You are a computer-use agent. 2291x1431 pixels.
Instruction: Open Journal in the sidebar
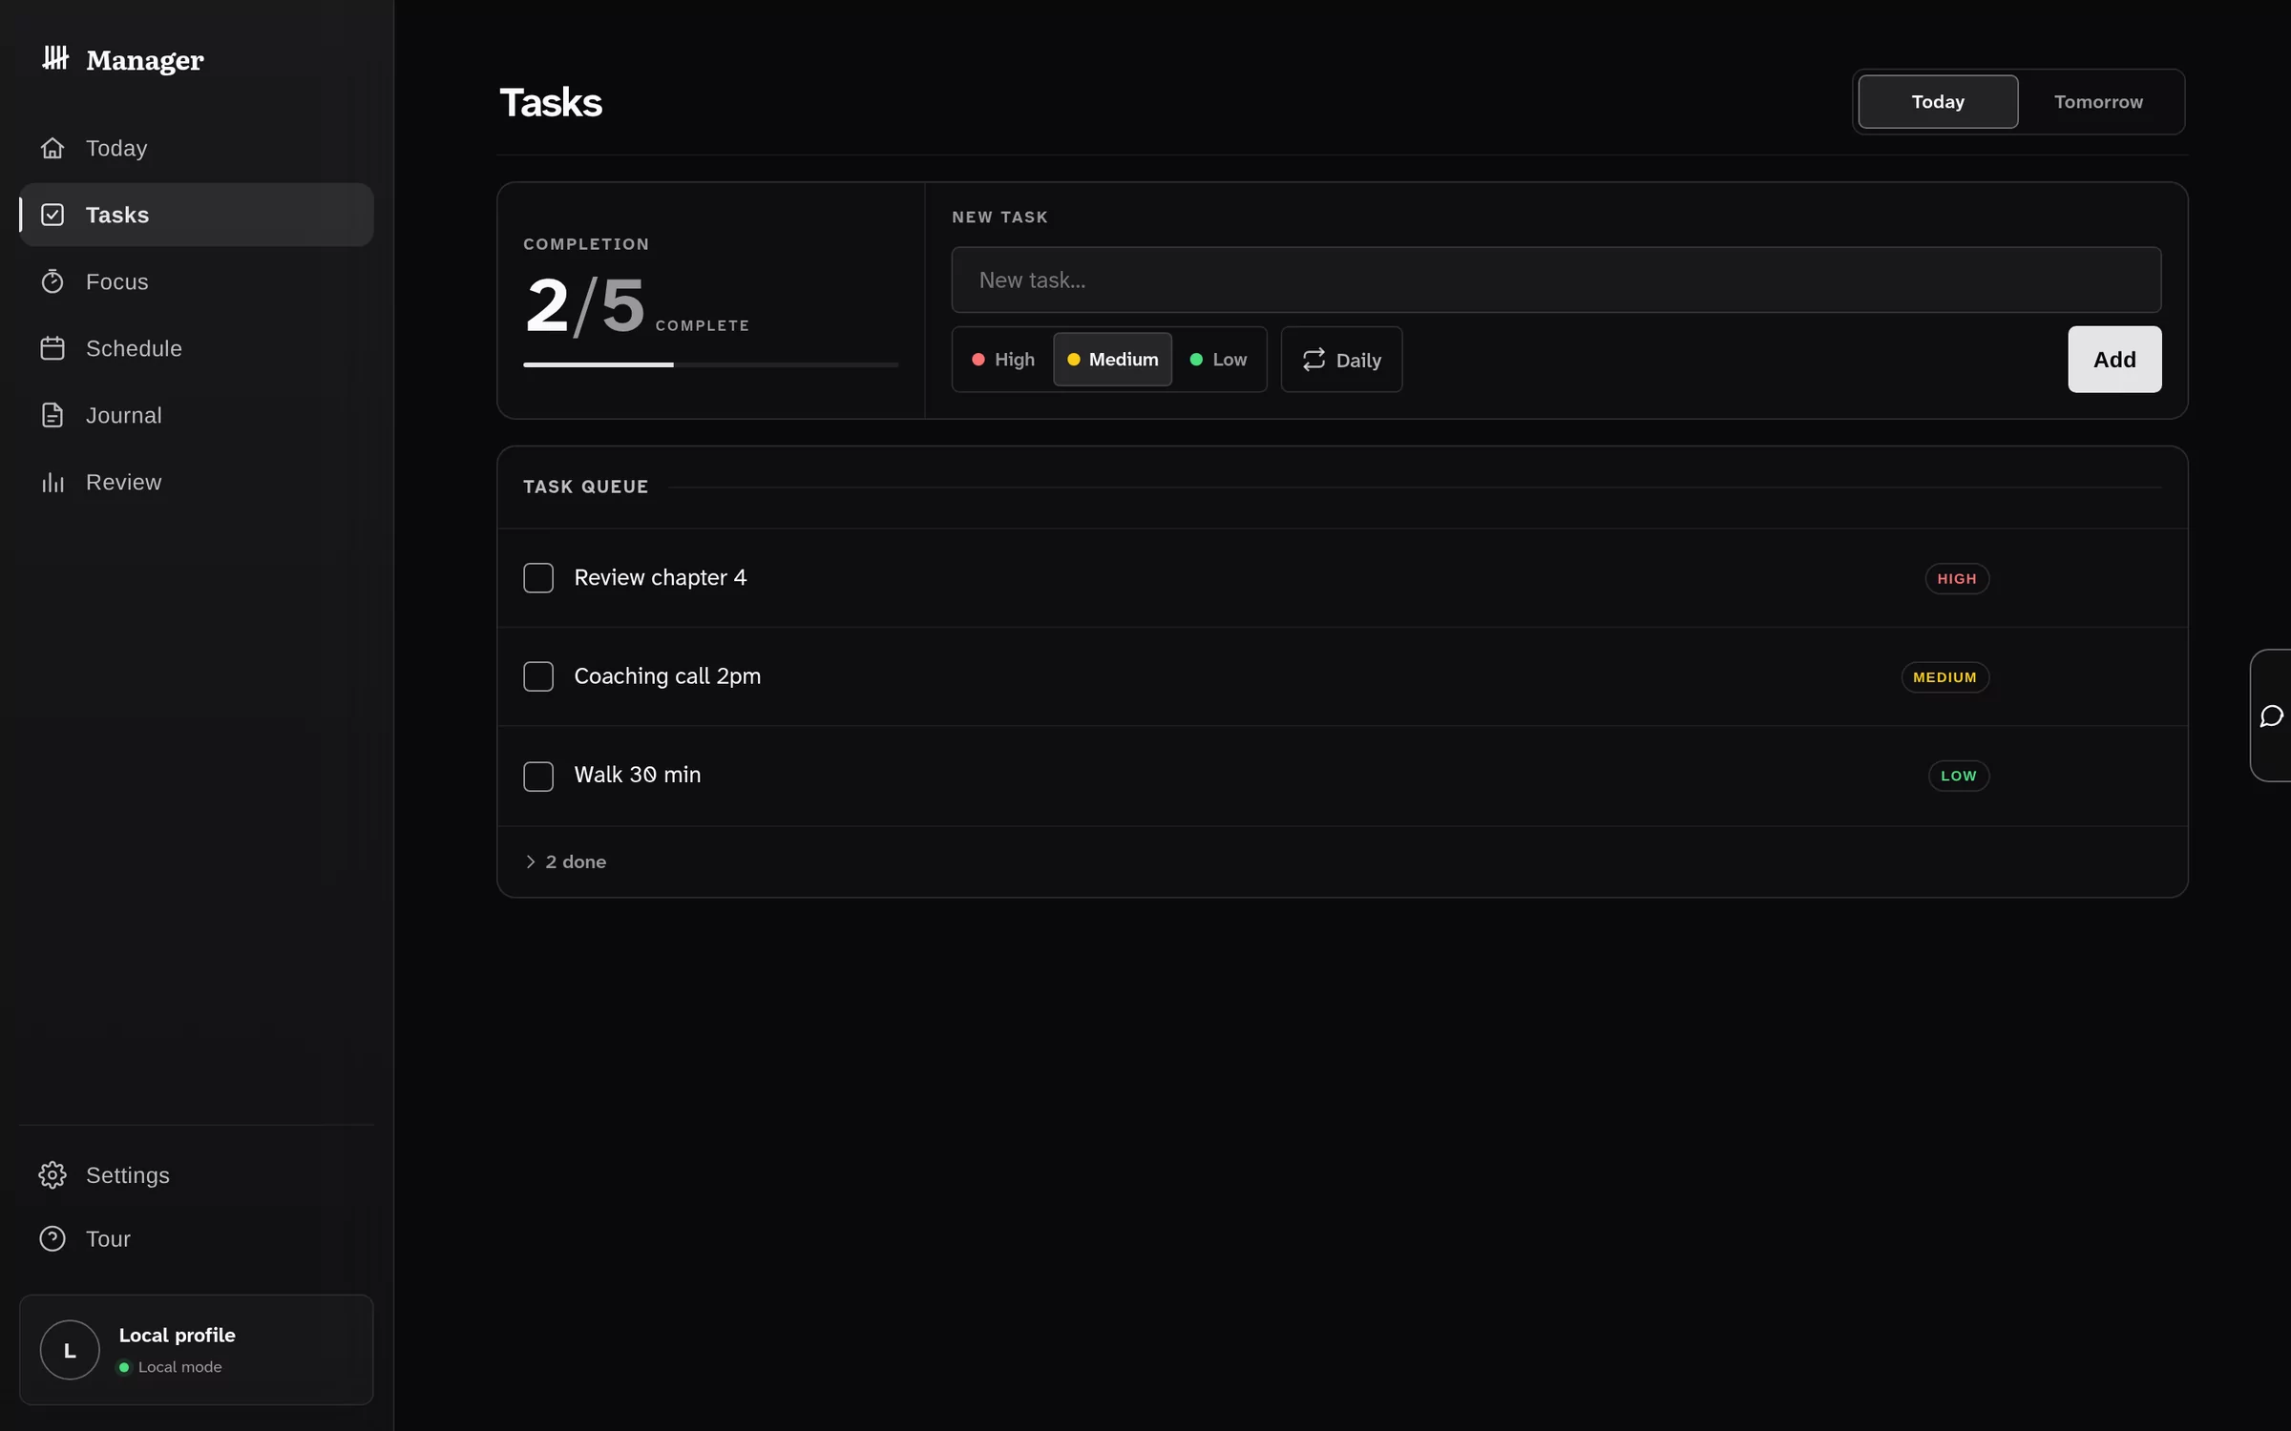197,415
